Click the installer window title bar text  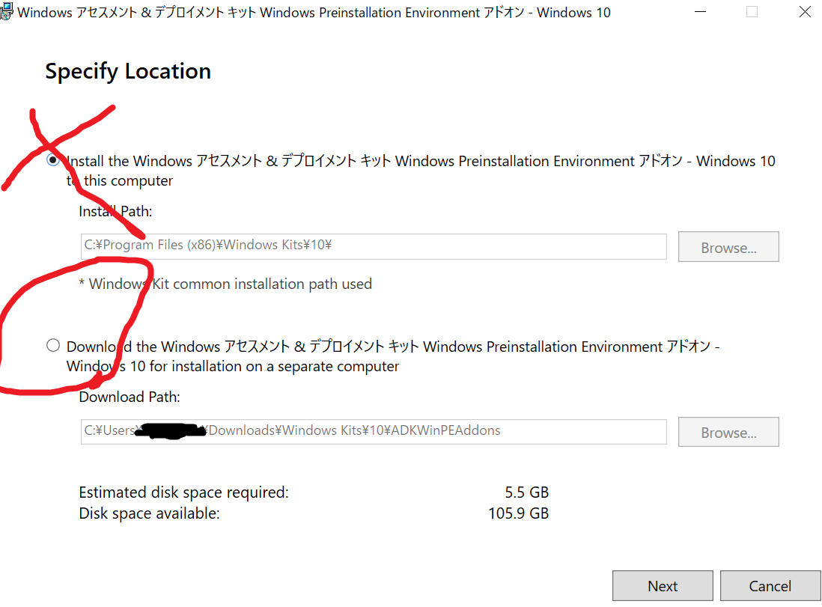(x=314, y=12)
